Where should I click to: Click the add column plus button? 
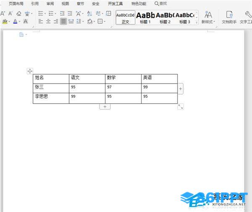181,89
